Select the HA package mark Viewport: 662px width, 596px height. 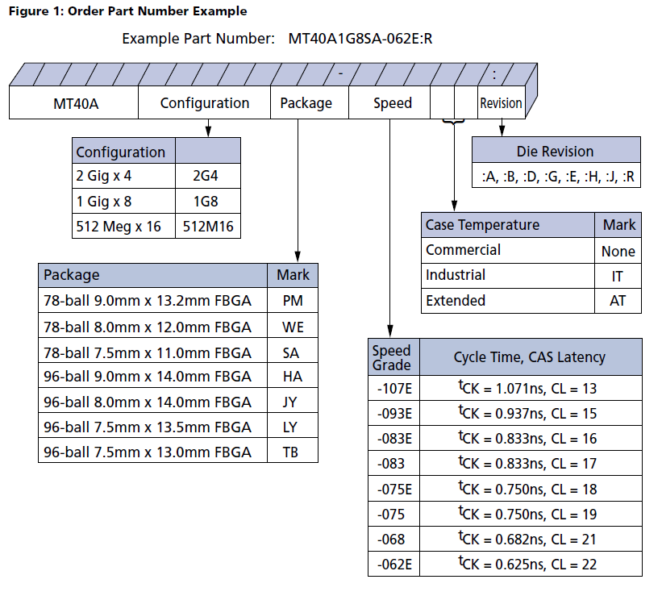293,375
